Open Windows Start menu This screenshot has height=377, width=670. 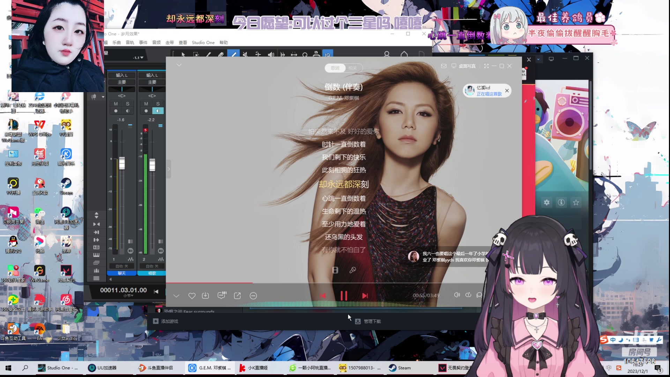[x=8, y=368]
